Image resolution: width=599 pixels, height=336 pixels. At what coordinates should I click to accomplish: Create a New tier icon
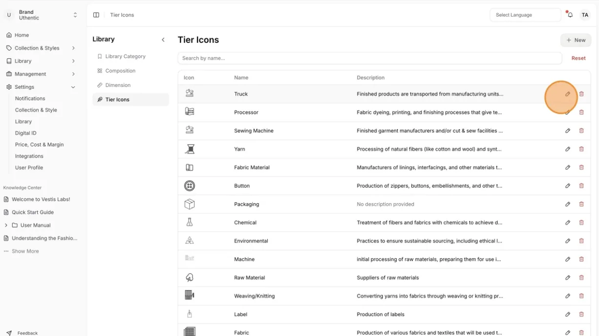[x=576, y=40]
